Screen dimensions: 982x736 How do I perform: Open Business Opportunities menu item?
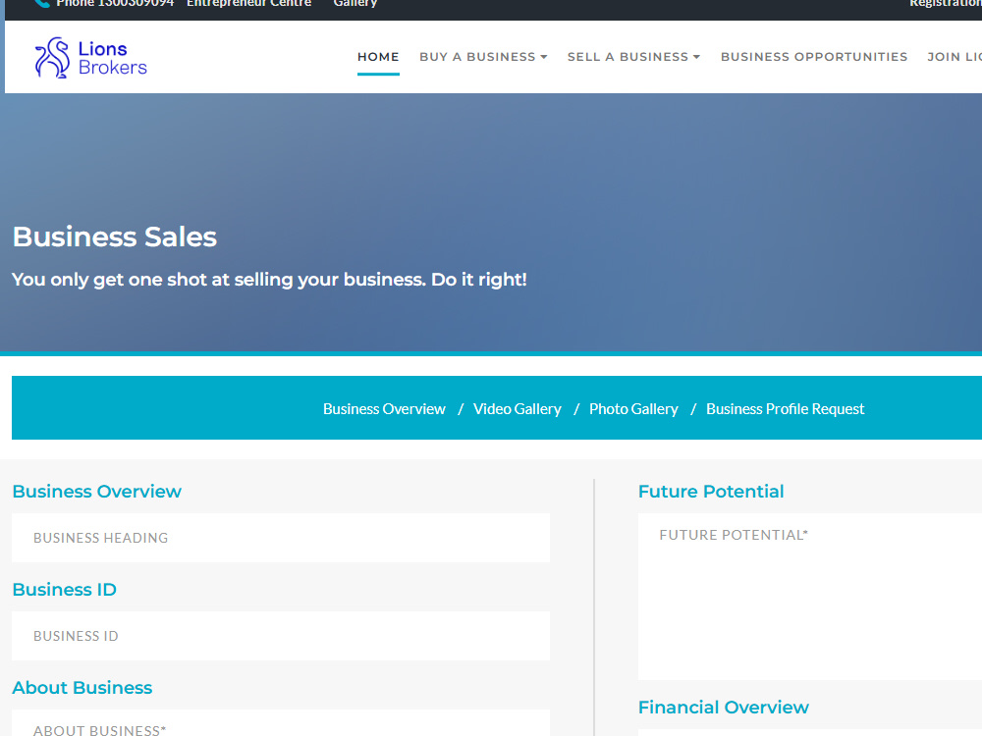(x=814, y=57)
